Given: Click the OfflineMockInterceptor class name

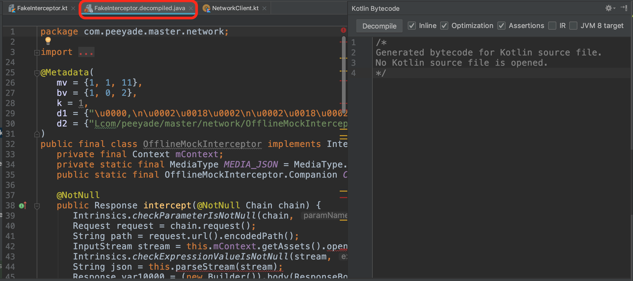Looking at the screenshot, I should pos(202,144).
